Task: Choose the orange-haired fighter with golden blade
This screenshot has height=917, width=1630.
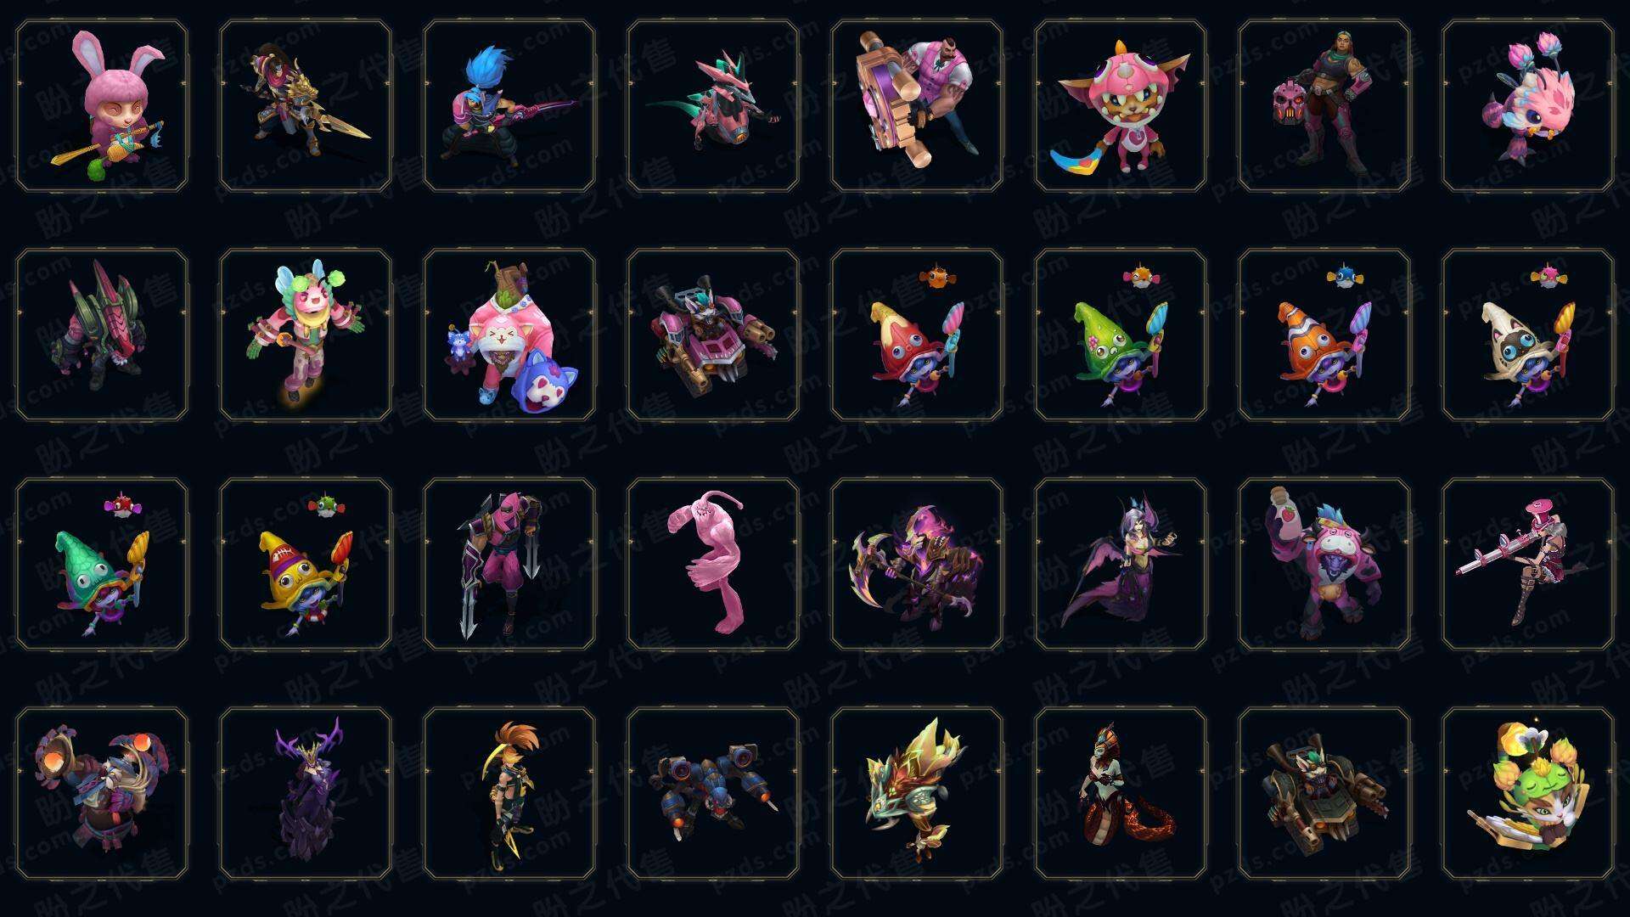Action: coord(509,793)
